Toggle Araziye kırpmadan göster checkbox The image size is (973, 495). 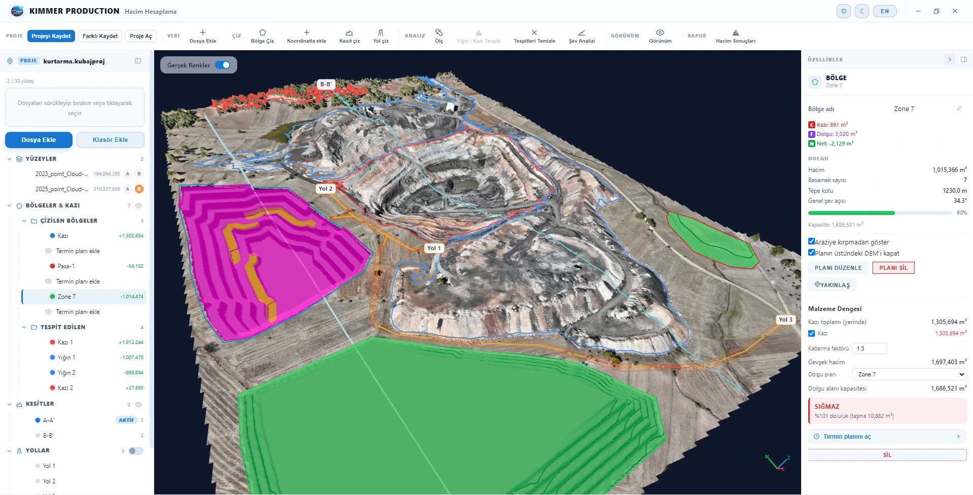pyautogui.click(x=811, y=241)
